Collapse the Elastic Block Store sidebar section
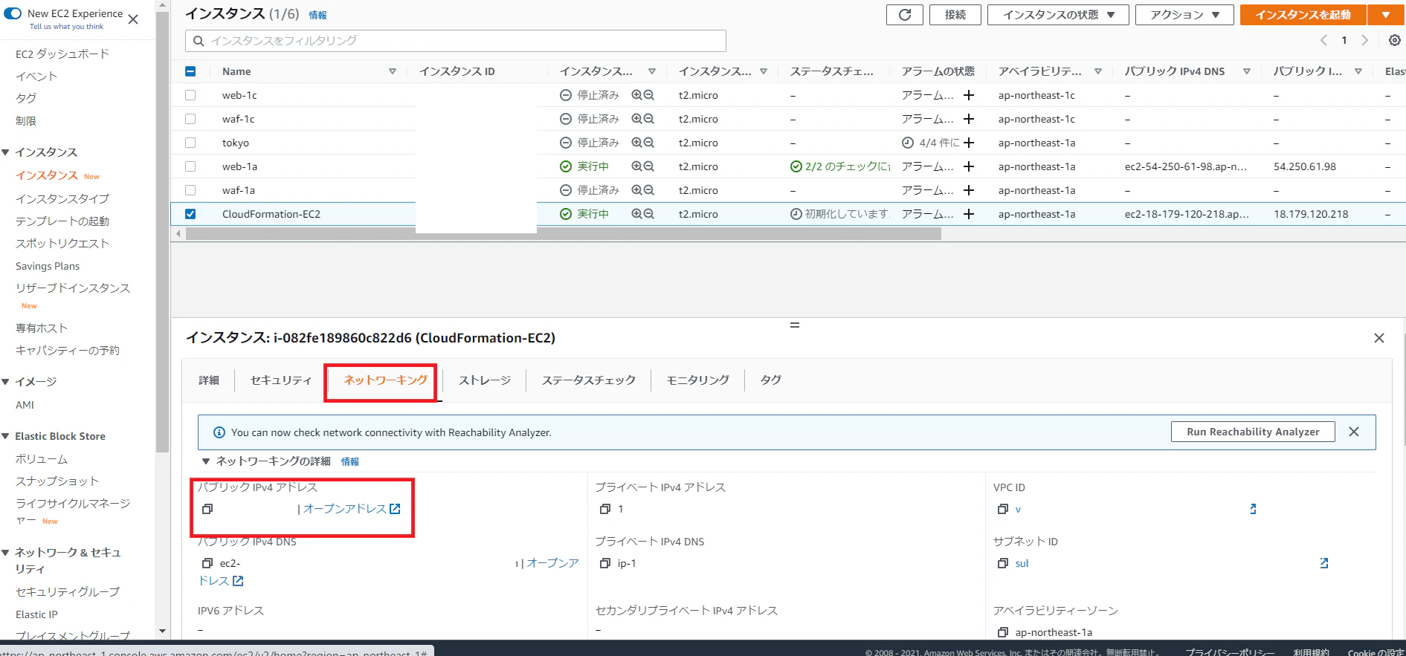This screenshot has height=656, width=1406. [6, 436]
